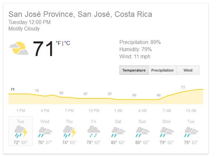This screenshot has width=219, height=157.
Task: Click the 1 PM time label
Action: 20,111
